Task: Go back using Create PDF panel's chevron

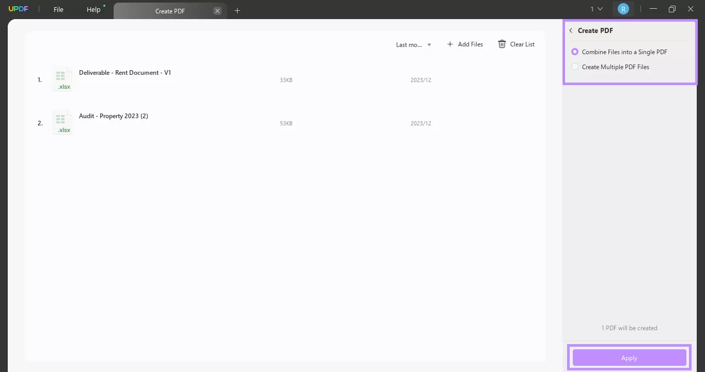Action: (570, 30)
